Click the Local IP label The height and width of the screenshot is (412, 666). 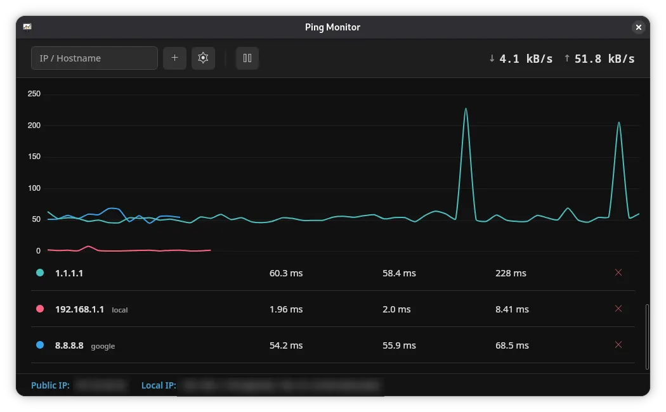tap(159, 385)
